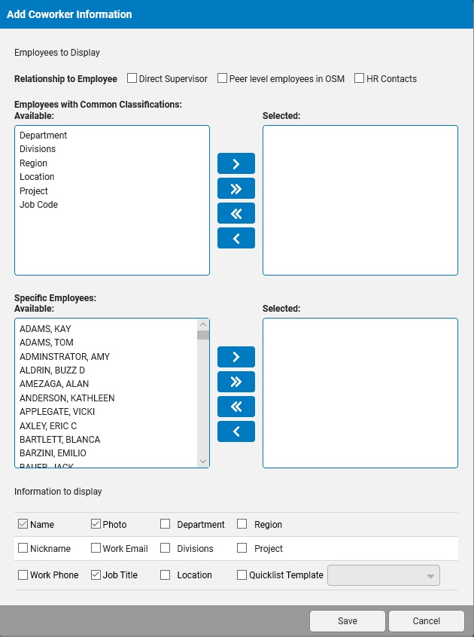Select Divisions in Available classifications
Screen dimensions: 474x637
38,148
